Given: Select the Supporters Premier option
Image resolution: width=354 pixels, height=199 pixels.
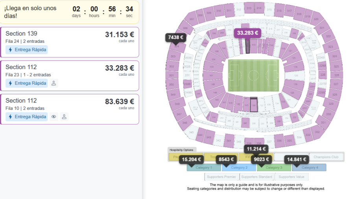Looking at the screenshot, I should point(221,177).
